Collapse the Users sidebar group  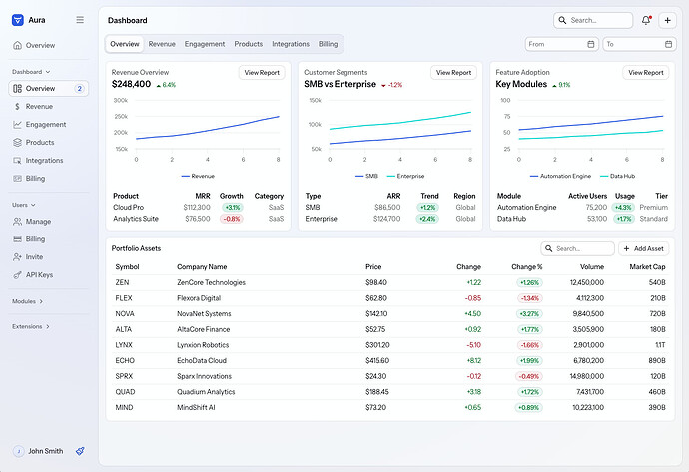click(x=22, y=205)
